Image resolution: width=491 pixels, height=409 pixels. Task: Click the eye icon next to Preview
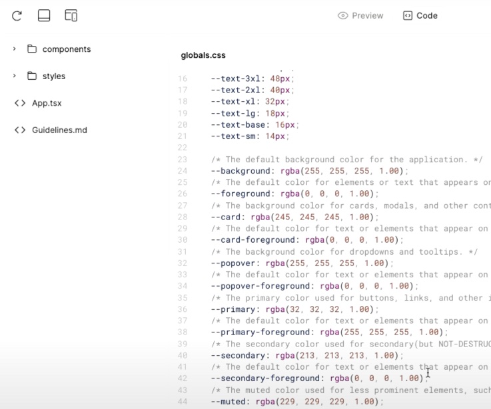tap(343, 16)
